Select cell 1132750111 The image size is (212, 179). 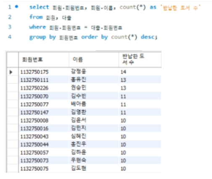tap(44, 80)
